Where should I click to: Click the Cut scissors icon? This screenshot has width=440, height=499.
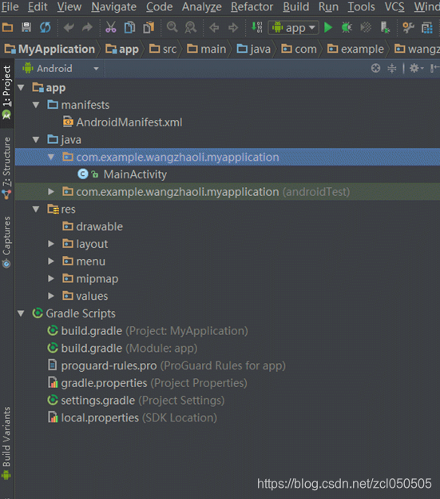tap(110, 28)
